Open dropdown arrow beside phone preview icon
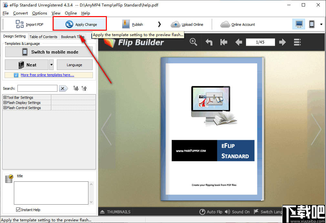326x223 pixels. [x=321, y=24]
